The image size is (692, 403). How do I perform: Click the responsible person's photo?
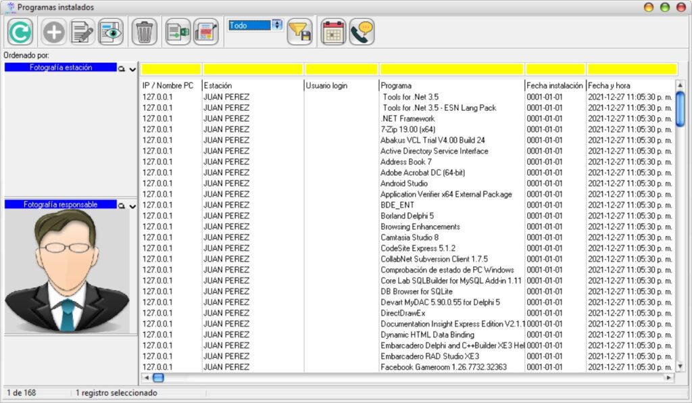click(x=67, y=271)
